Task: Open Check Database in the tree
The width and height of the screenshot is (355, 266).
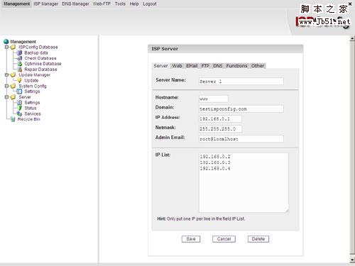Action: pos(40,58)
